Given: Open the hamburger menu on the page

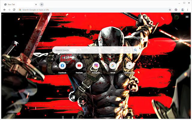Looking at the screenshot, I should [187, 17].
